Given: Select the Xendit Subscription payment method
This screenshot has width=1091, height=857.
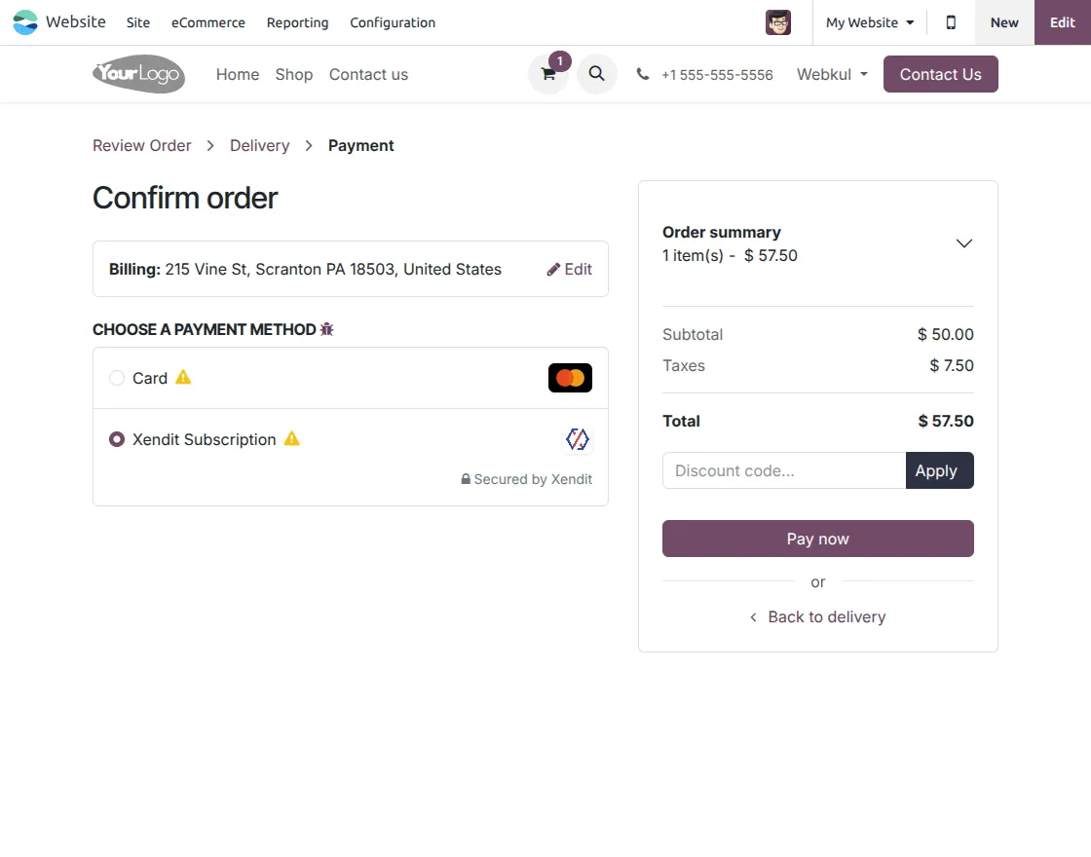Looking at the screenshot, I should (116, 439).
